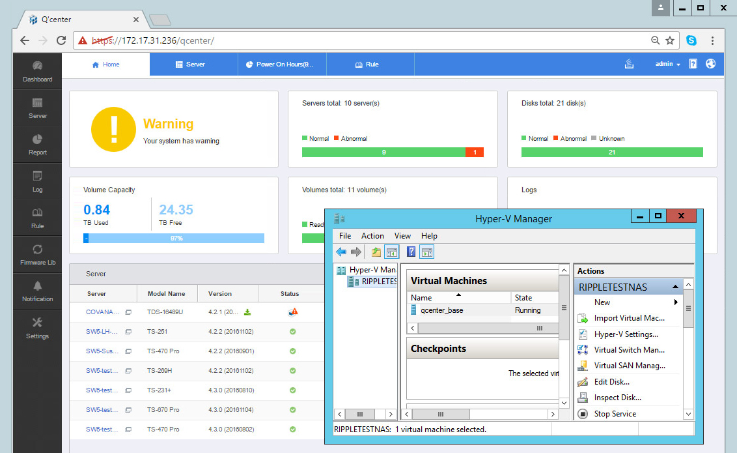Click the Volume Capacity usage bar
Image resolution: width=737 pixels, height=453 pixels.
174,239
